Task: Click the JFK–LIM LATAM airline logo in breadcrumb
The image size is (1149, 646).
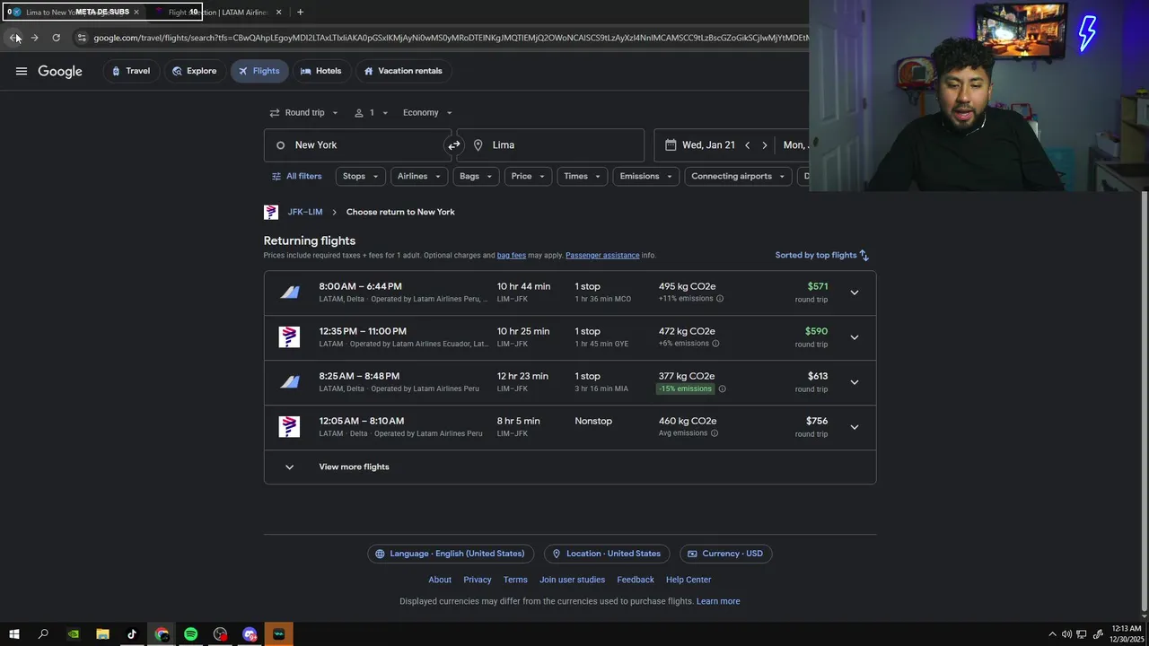Action: tap(271, 213)
